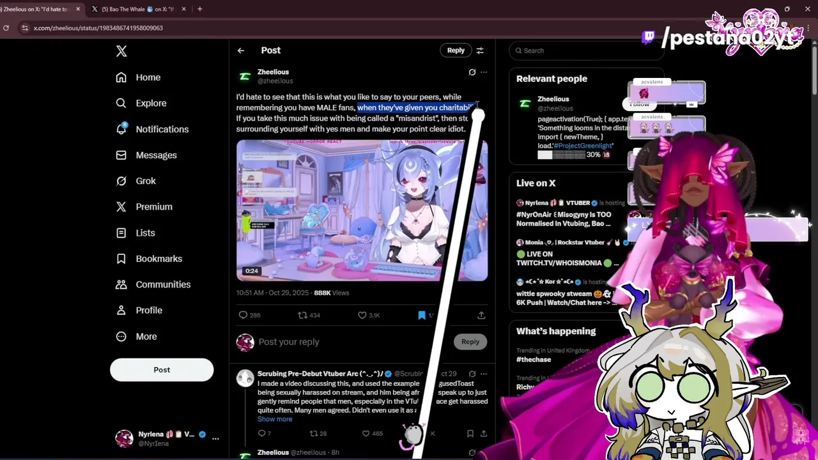Like Scrubing's reply with 465 likes
Image resolution: width=818 pixels, height=460 pixels.
(366, 434)
